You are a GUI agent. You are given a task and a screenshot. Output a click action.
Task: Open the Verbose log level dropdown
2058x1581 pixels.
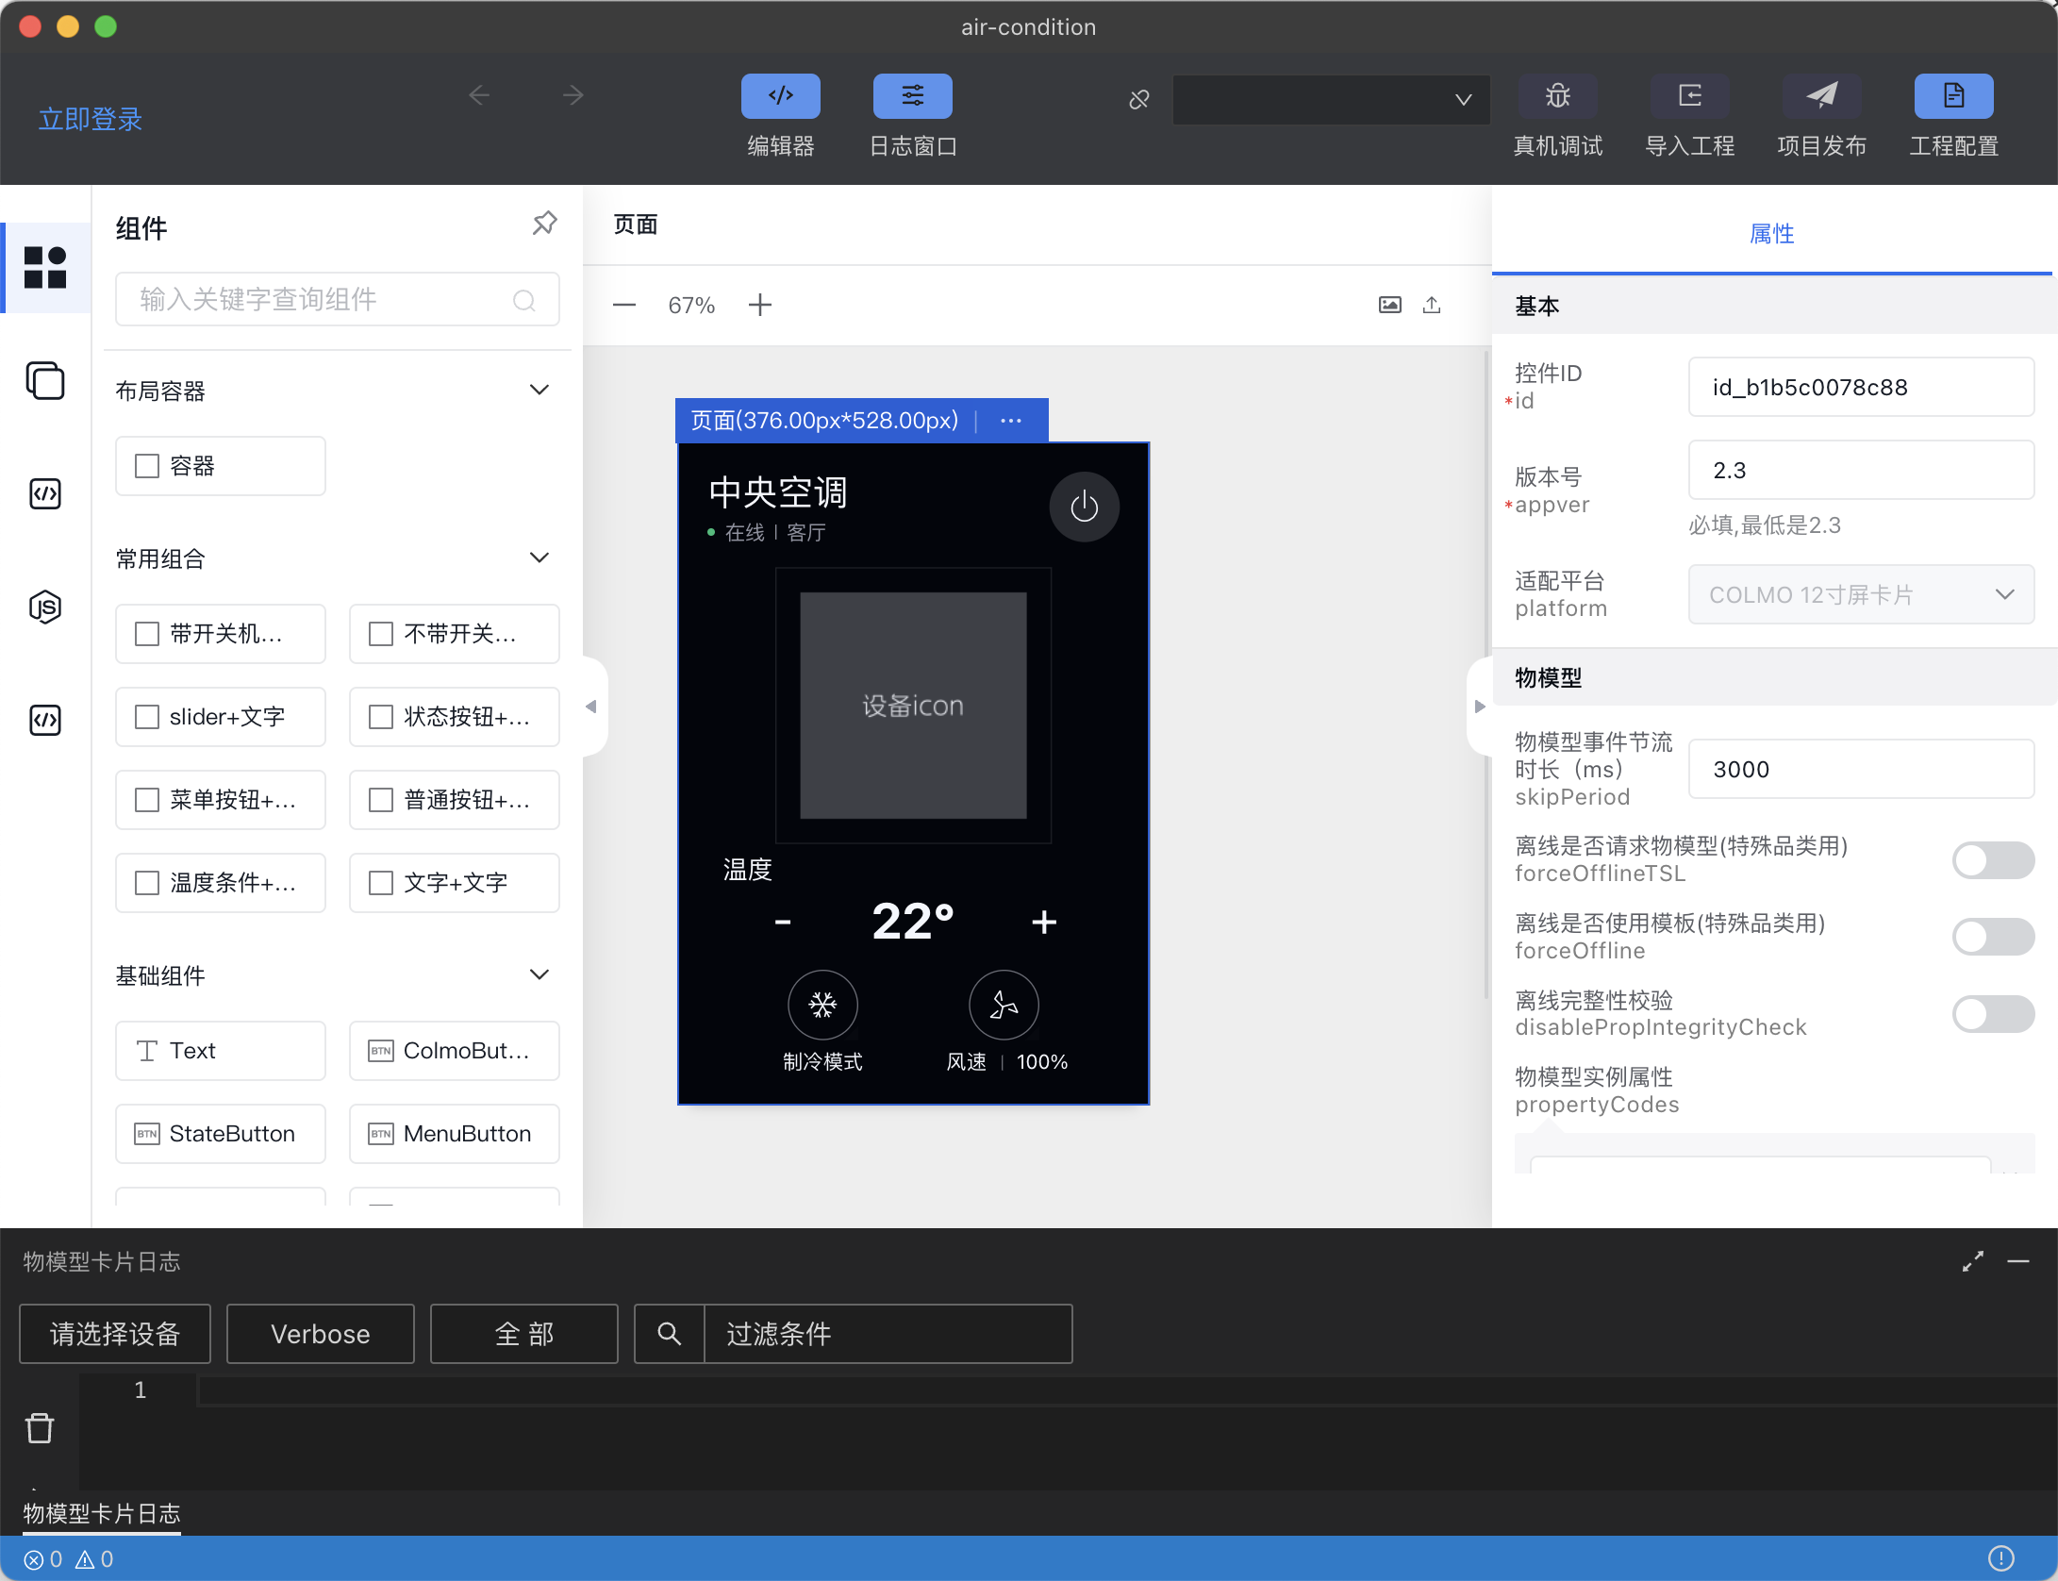point(321,1334)
